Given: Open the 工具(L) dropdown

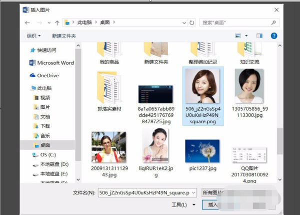Looking at the screenshot, I should coord(183,204).
